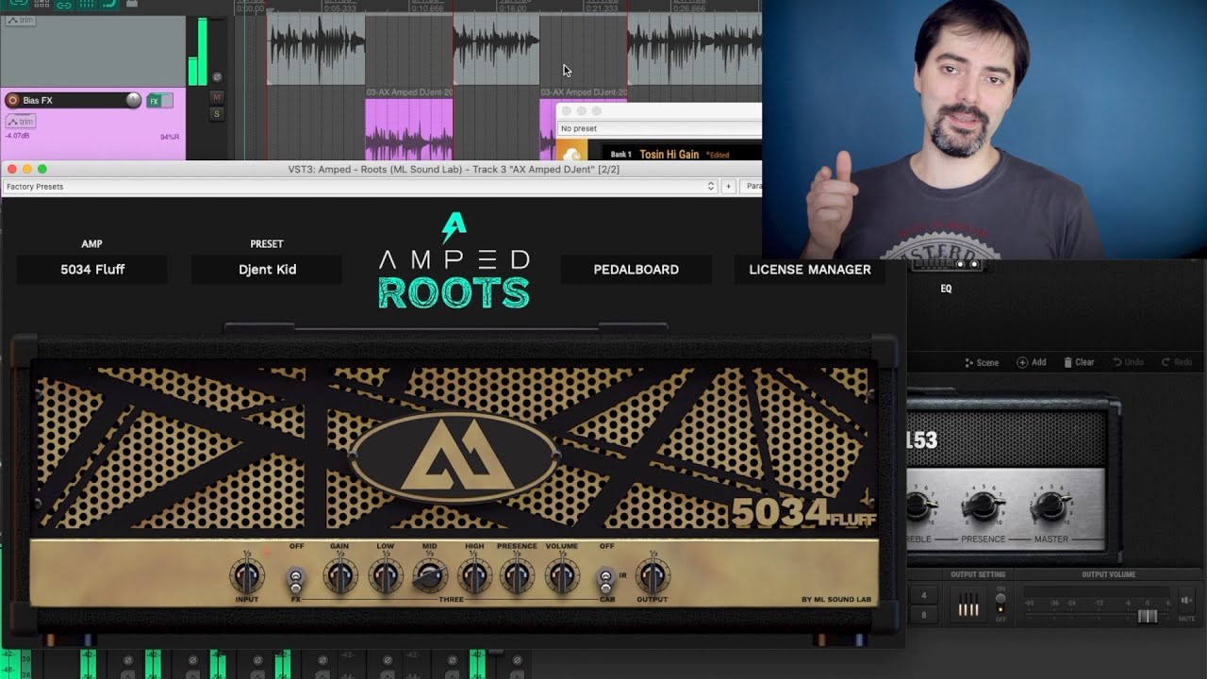Select the second gray audio clip
This screenshot has width=1207, height=679.
[496, 49]
